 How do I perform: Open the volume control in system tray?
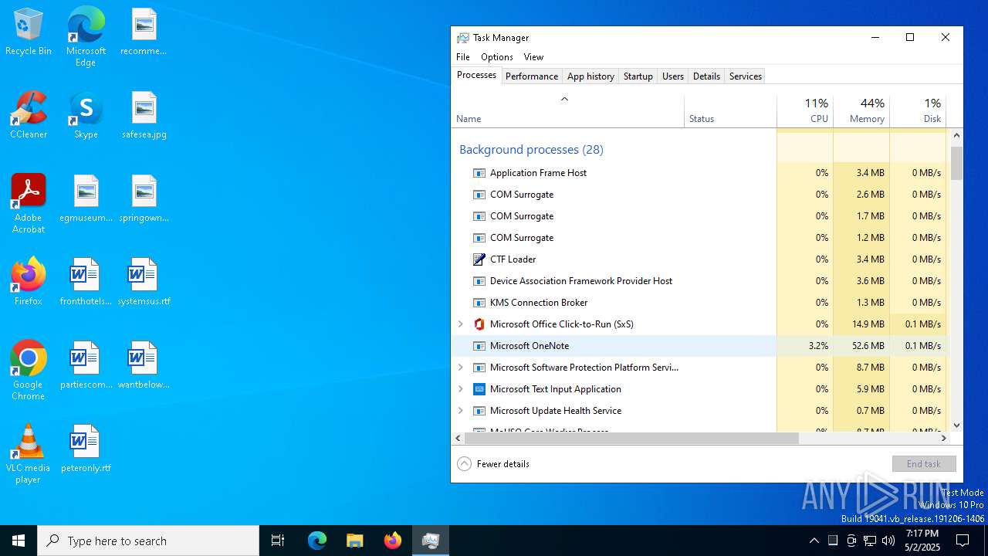[888, 541]
